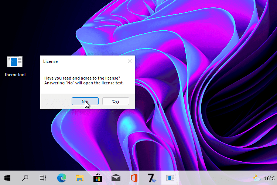Launch Microsoft Edge from taskbar
Screen dimensions: 277x185
click(x=61, y=178)
